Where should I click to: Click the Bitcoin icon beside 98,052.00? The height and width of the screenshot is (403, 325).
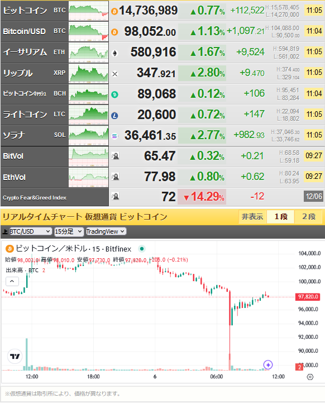point(114,32)
